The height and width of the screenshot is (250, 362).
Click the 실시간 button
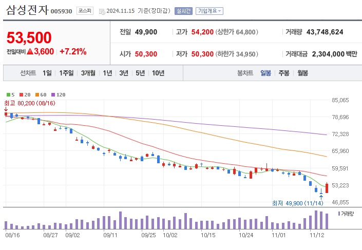183,11
